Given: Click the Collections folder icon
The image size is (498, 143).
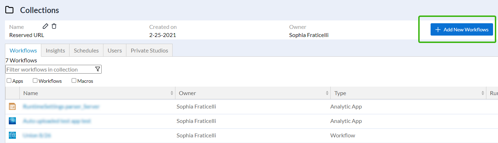Looking at the screenshot, I should pos(10,10).
